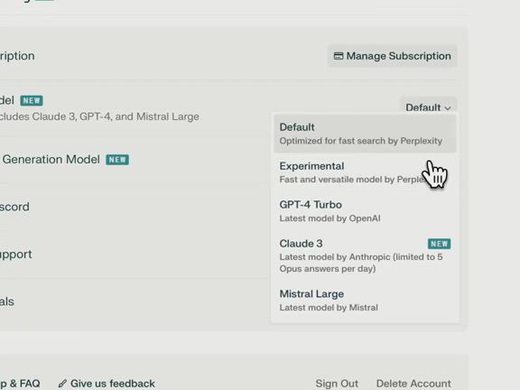
Task: Click the Discord settings row label
Action: pos(14,207)
